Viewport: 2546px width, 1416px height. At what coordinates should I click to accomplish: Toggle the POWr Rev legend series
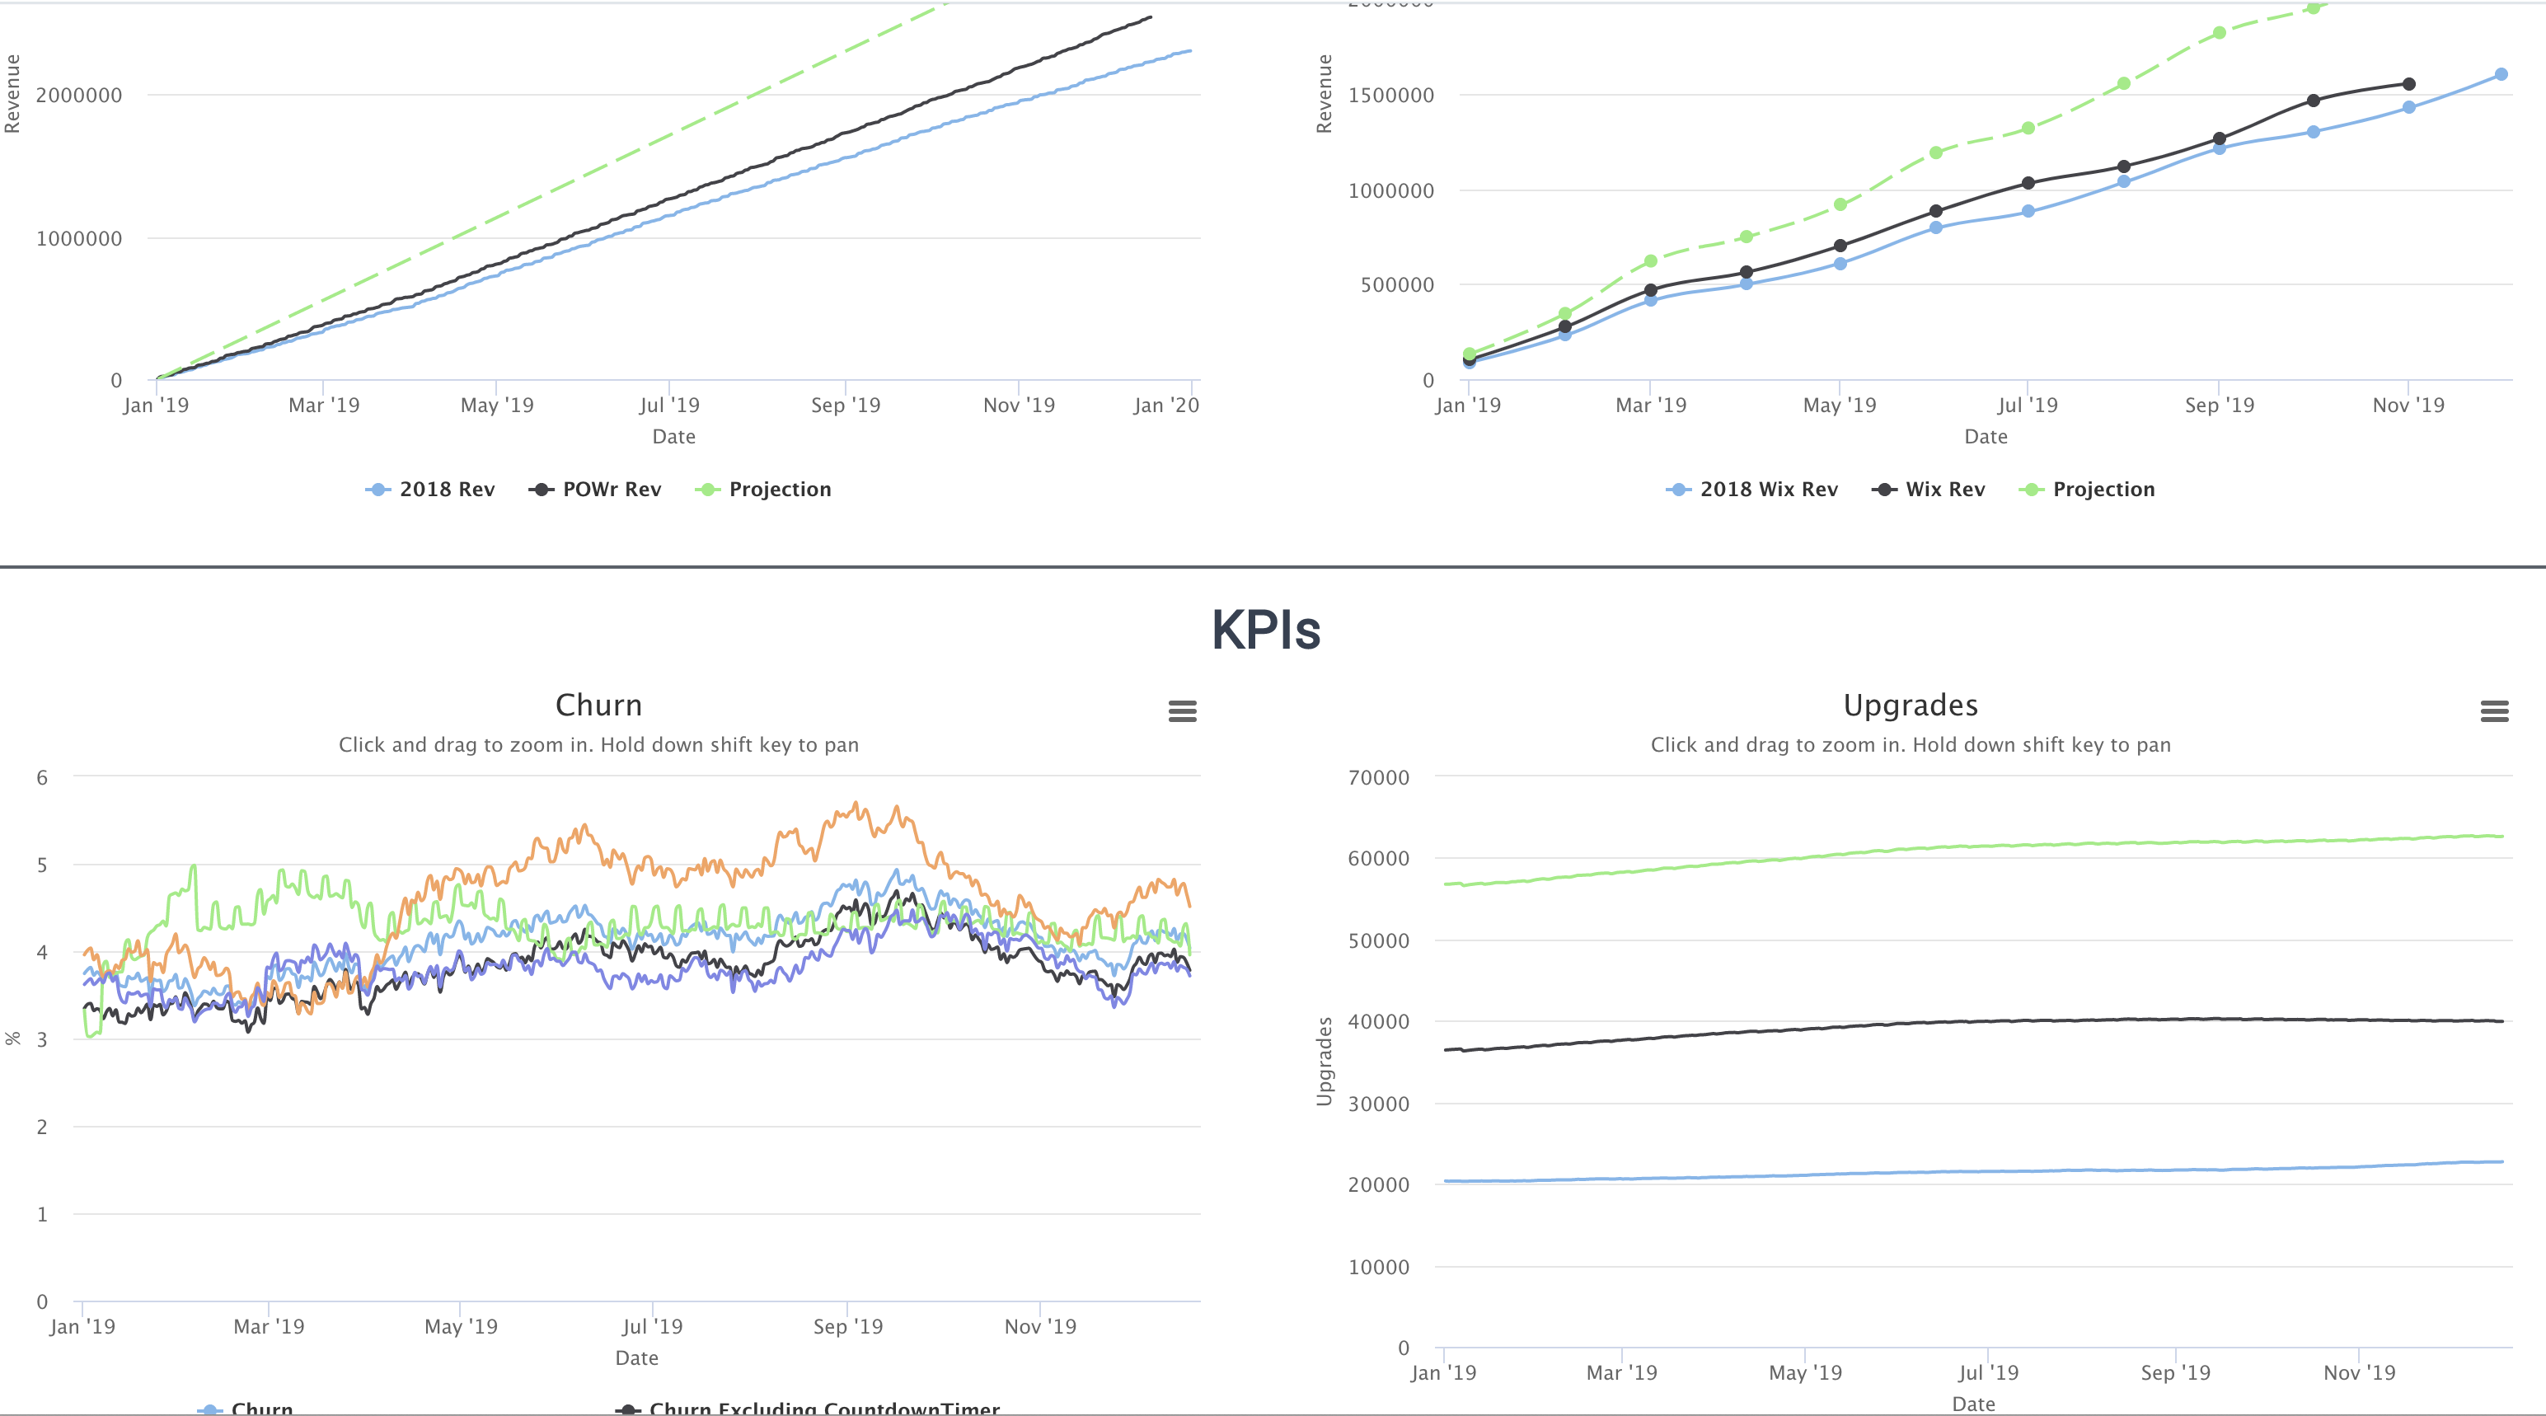tap(611, 489)
